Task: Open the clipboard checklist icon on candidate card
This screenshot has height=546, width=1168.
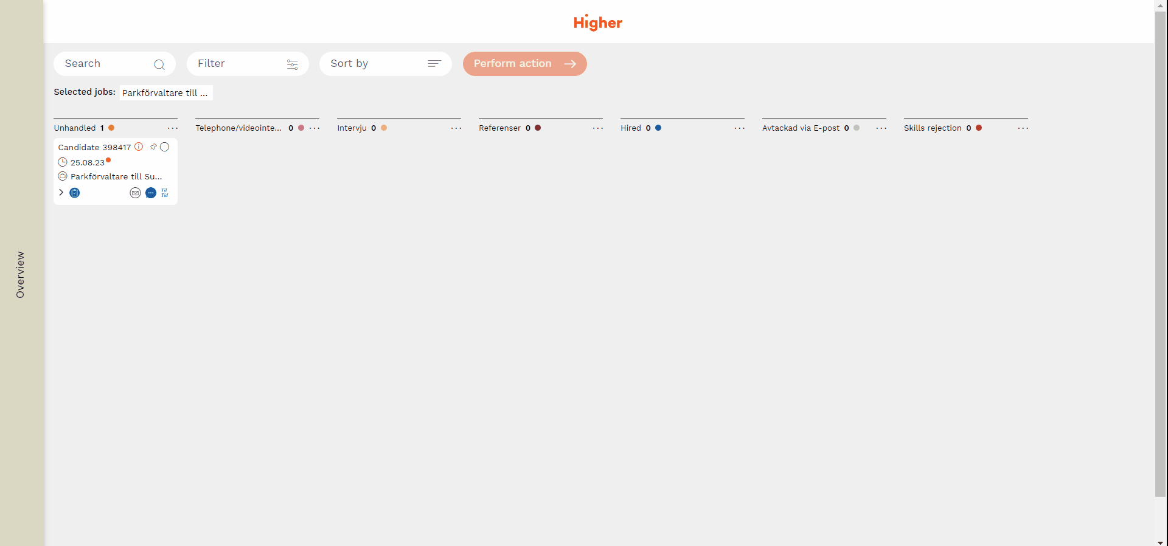Action: pyautogui.click(x=75, y=193)
